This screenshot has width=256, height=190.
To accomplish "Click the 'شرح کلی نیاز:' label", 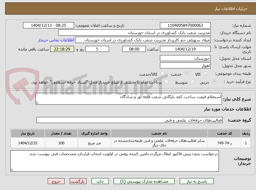I will click(x=237, y=99).
